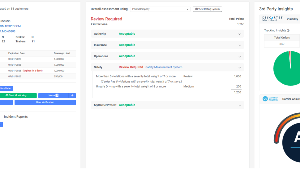Select the Authority row label
This screenshot has width=300, height=169.
pos(100,34)
